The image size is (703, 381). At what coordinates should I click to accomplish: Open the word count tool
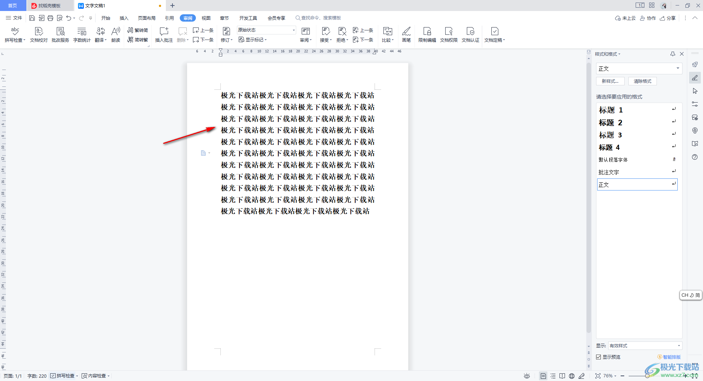[82, 35]
